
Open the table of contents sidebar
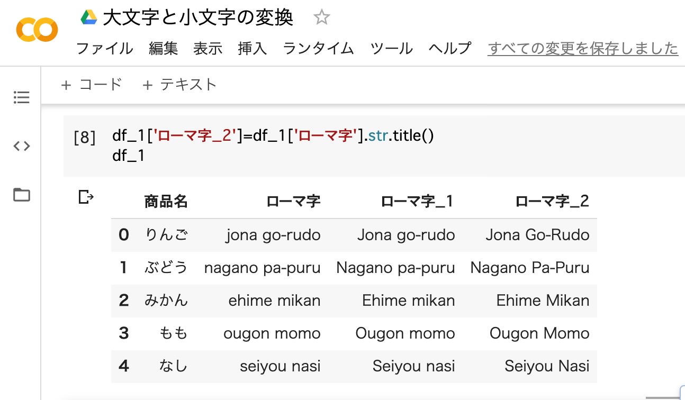coord(21,97)
